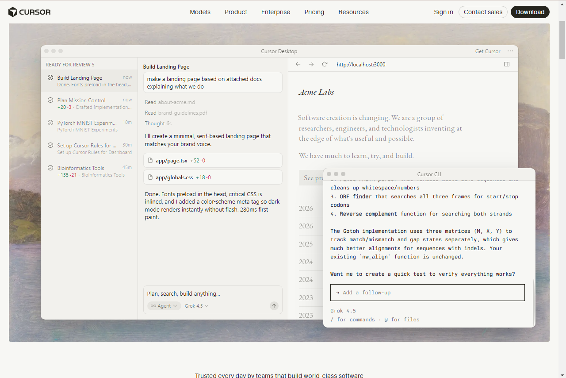Expand the Thought 6s step
The width and height of the screenshot is (566, 378).
coord(158,123)
